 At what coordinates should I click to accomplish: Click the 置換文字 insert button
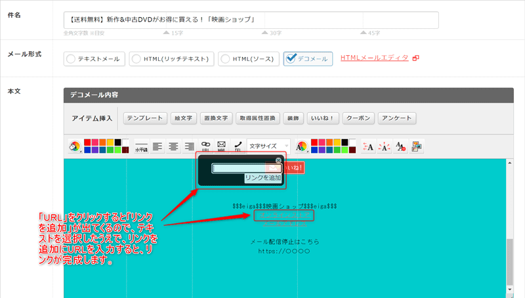(216, 118)
